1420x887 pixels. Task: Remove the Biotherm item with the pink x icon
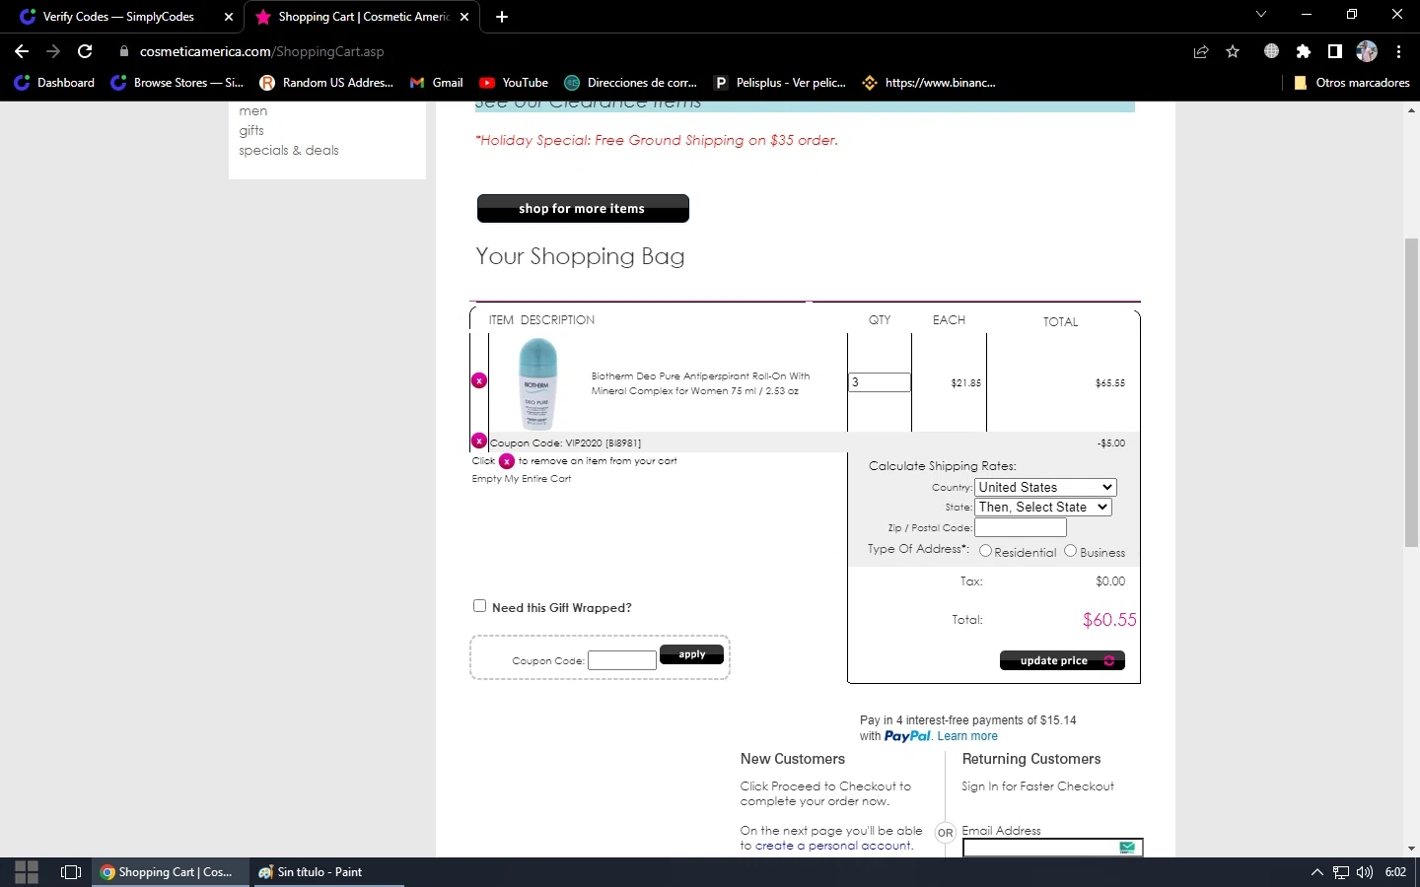(479, 380)
